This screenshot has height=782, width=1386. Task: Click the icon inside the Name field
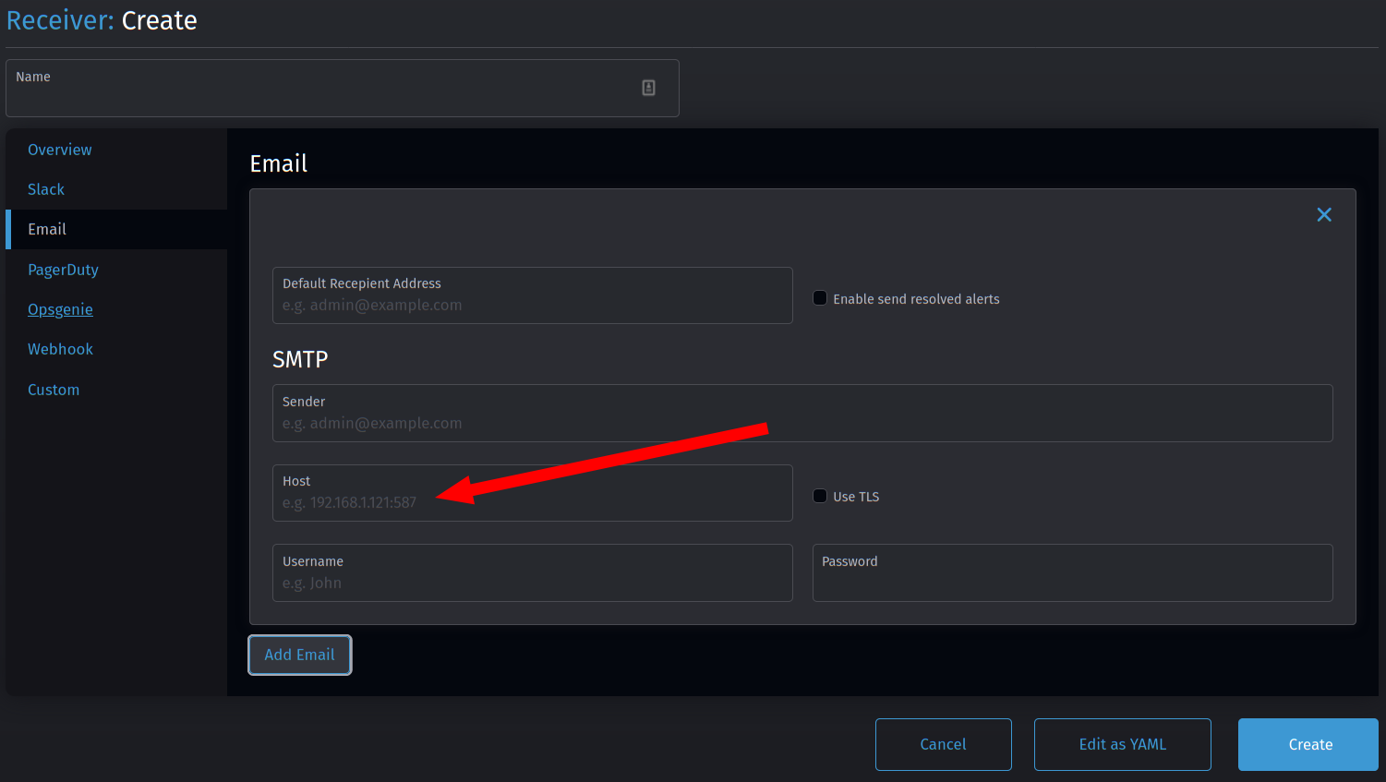click(647, 87)
